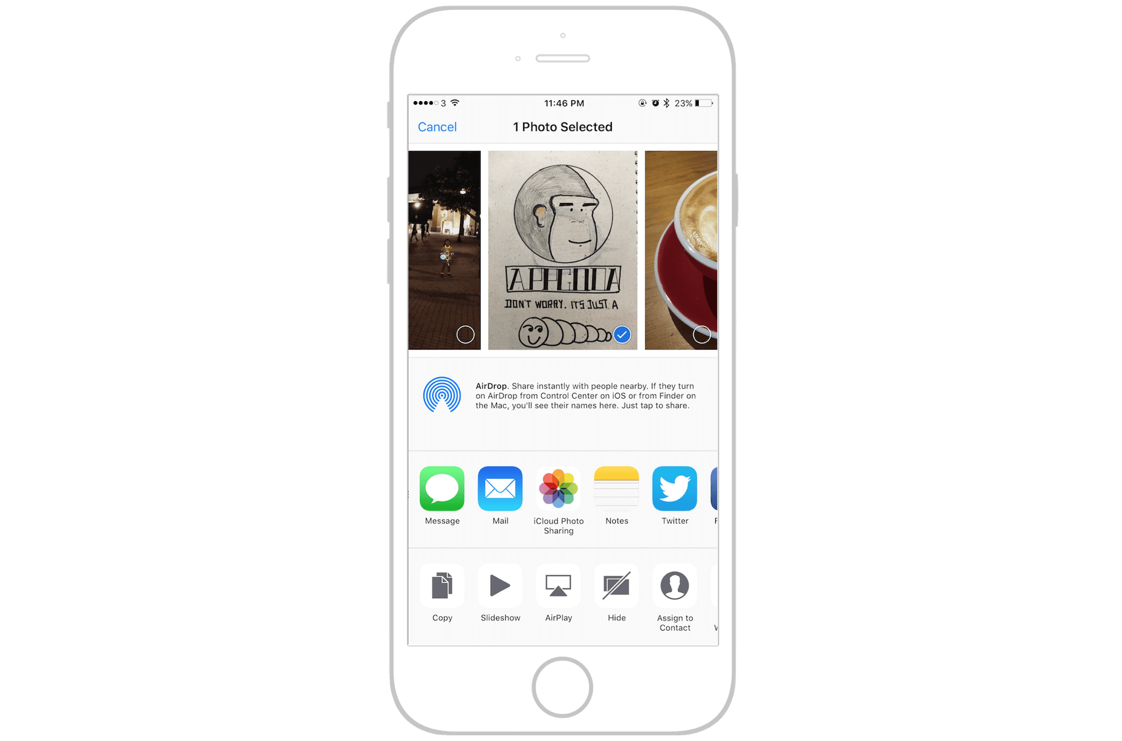This screenshot has width=1122, height=741.
Task: View the 1 Photo Selected header
Action: tap(562, 127)
